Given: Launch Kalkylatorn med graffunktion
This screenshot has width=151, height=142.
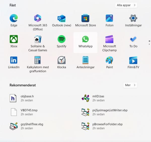Looking at the screenshot, I should 38,60.
